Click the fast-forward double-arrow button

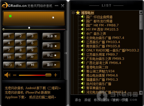pyautogui.click(x=32, y=57)
